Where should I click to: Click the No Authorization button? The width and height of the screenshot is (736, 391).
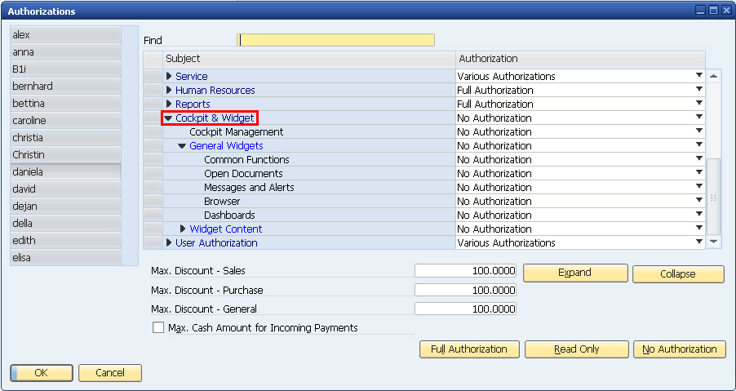pyautogui.click(x=679, y=349)
